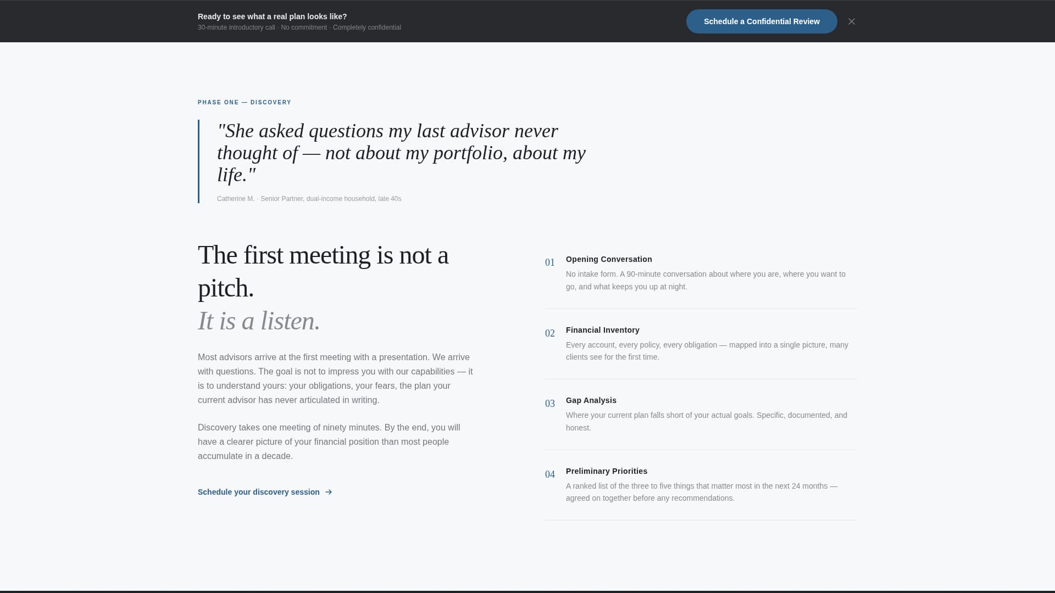Image resolution: width=1055 pixels, height=593 pixels.
Task: Click 'Ready to see what a real plan looks like?'
Action: pos(273,16)
